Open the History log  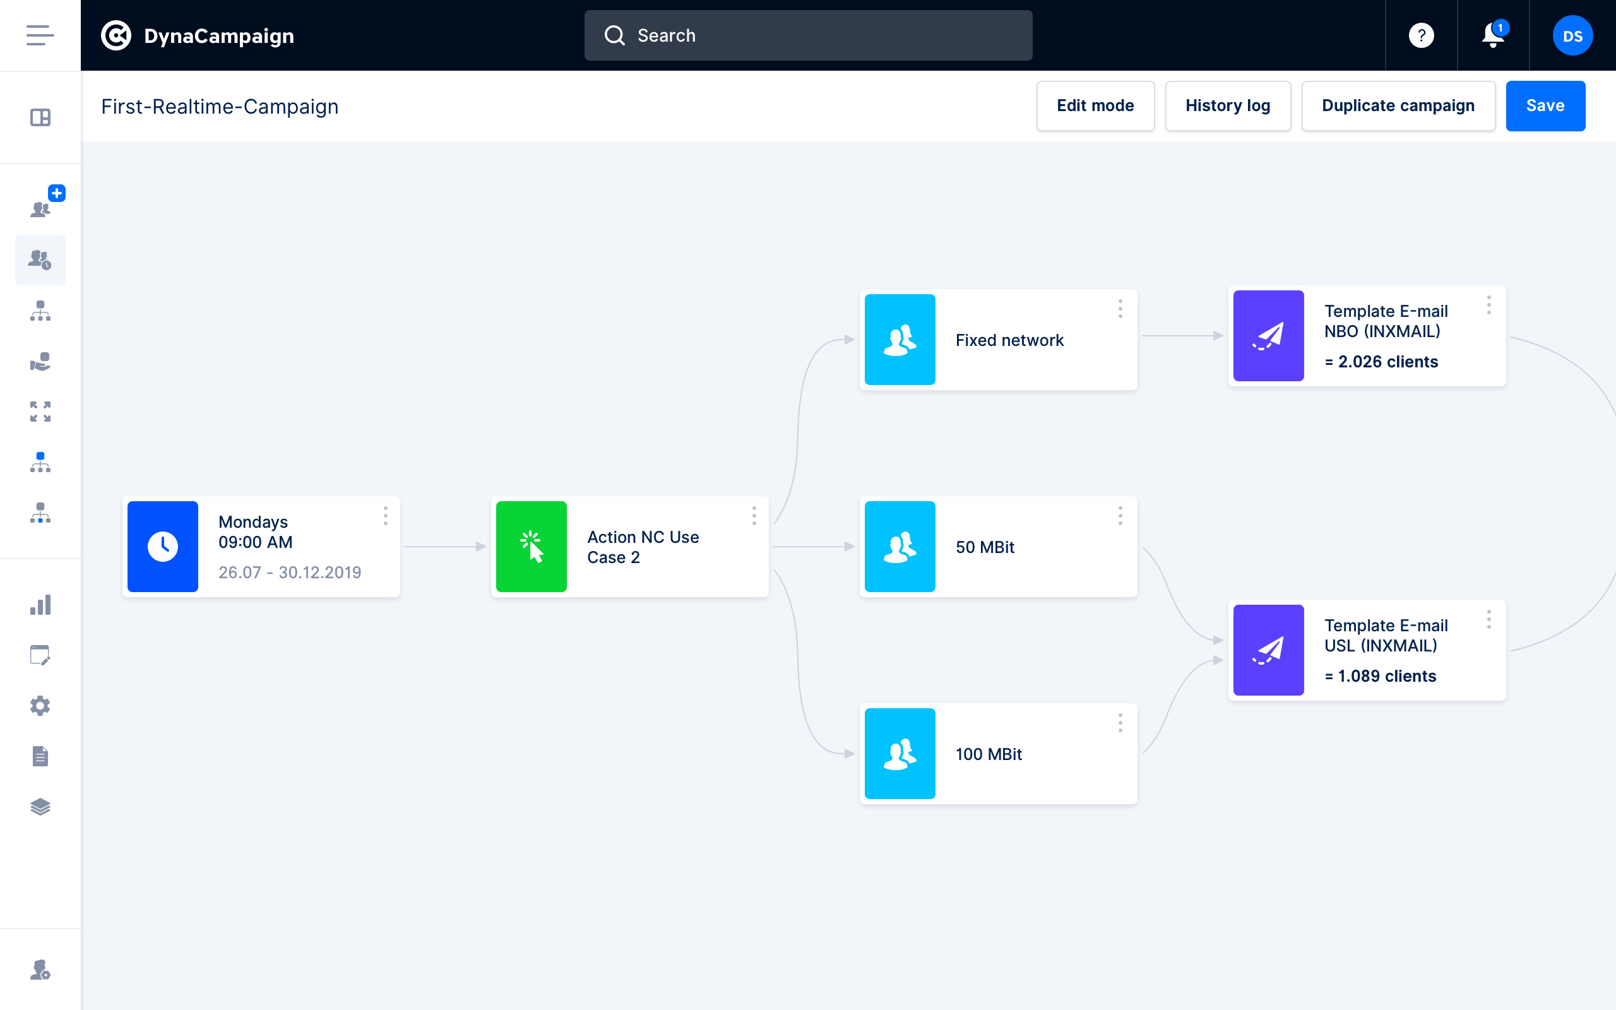coord(1227,105)
